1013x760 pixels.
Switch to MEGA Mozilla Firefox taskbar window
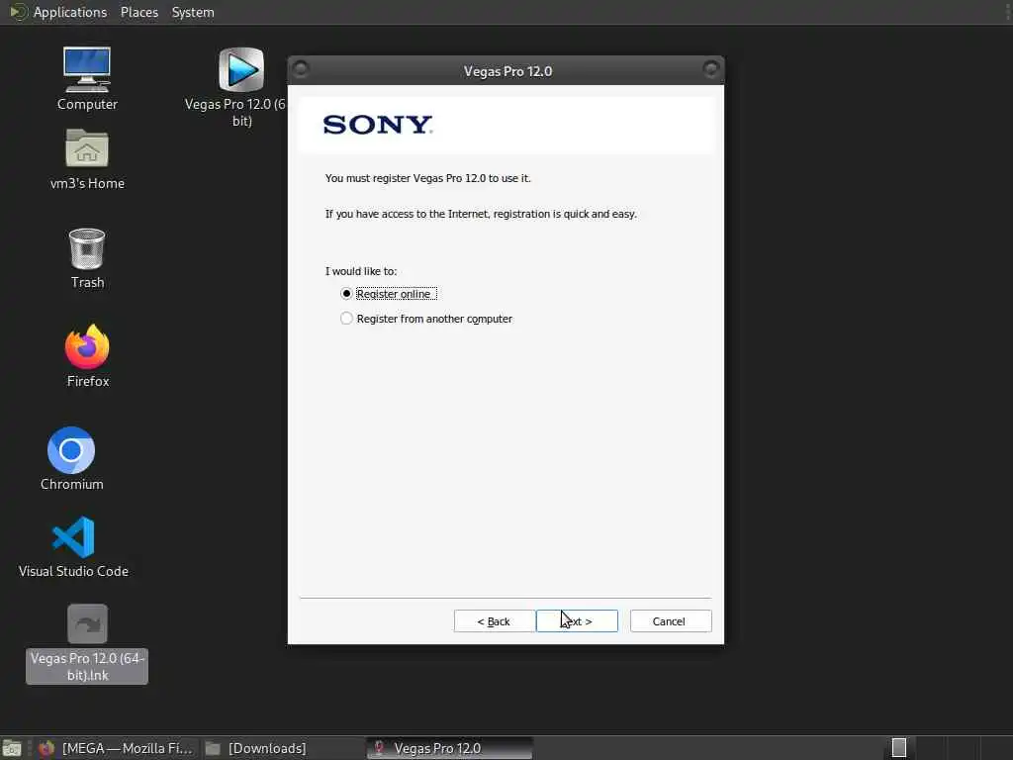[x=117, y=748]
